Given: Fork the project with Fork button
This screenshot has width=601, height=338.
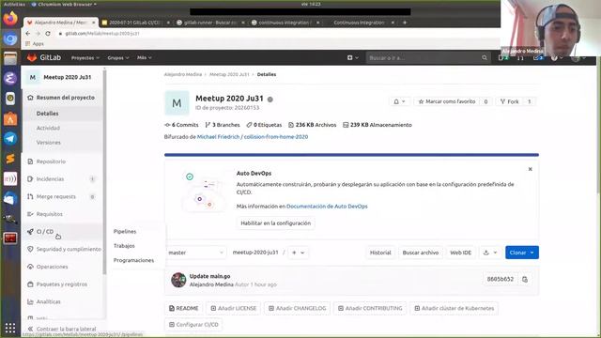Looking at the screenshot, I should (x=509, y=101).
